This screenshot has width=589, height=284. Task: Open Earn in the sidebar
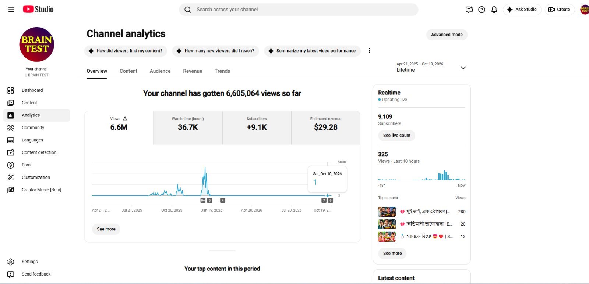36,165
